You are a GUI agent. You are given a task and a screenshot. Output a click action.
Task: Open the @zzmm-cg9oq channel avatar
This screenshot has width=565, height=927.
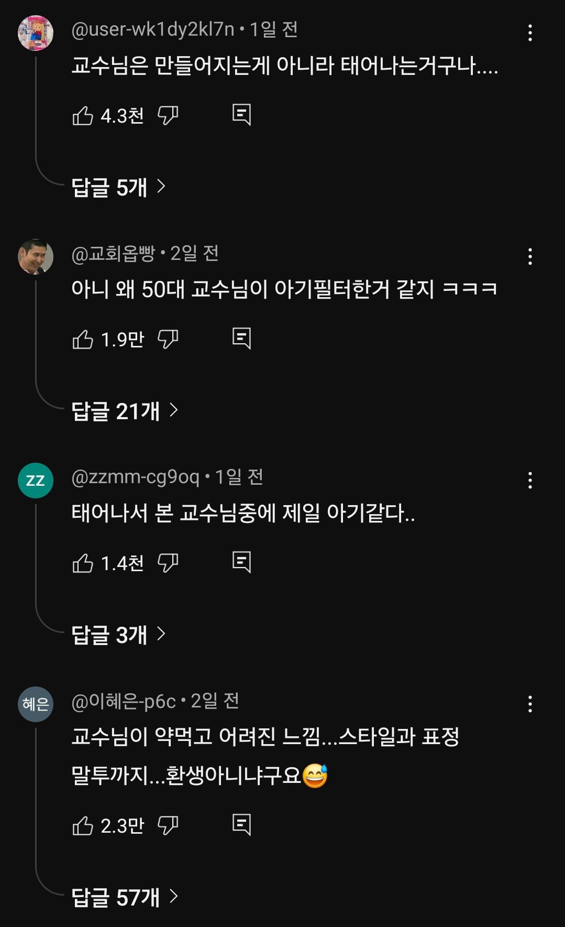[36, 480]
